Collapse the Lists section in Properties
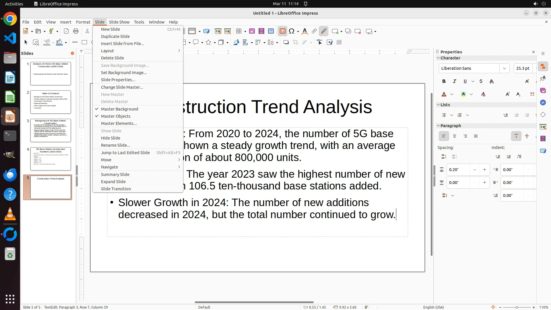This screenshot has height=310, width=551. coord(438,105)
